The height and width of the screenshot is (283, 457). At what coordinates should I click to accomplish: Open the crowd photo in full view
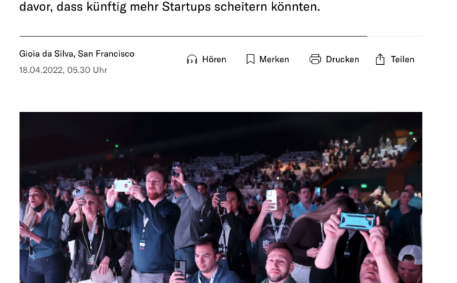pos(220,198)
